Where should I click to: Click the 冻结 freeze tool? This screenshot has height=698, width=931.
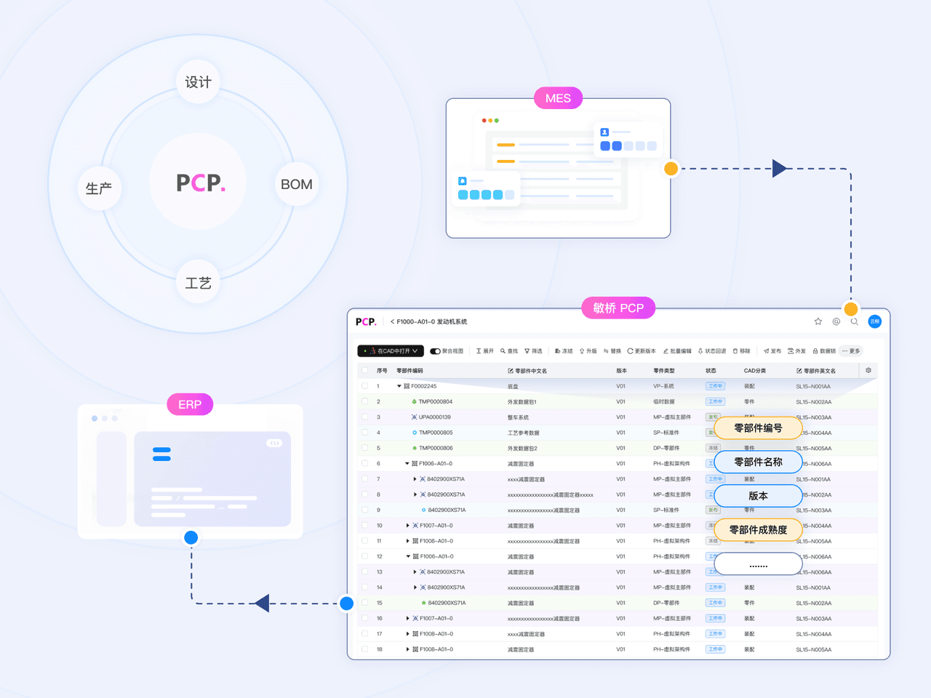pos(564,351)
